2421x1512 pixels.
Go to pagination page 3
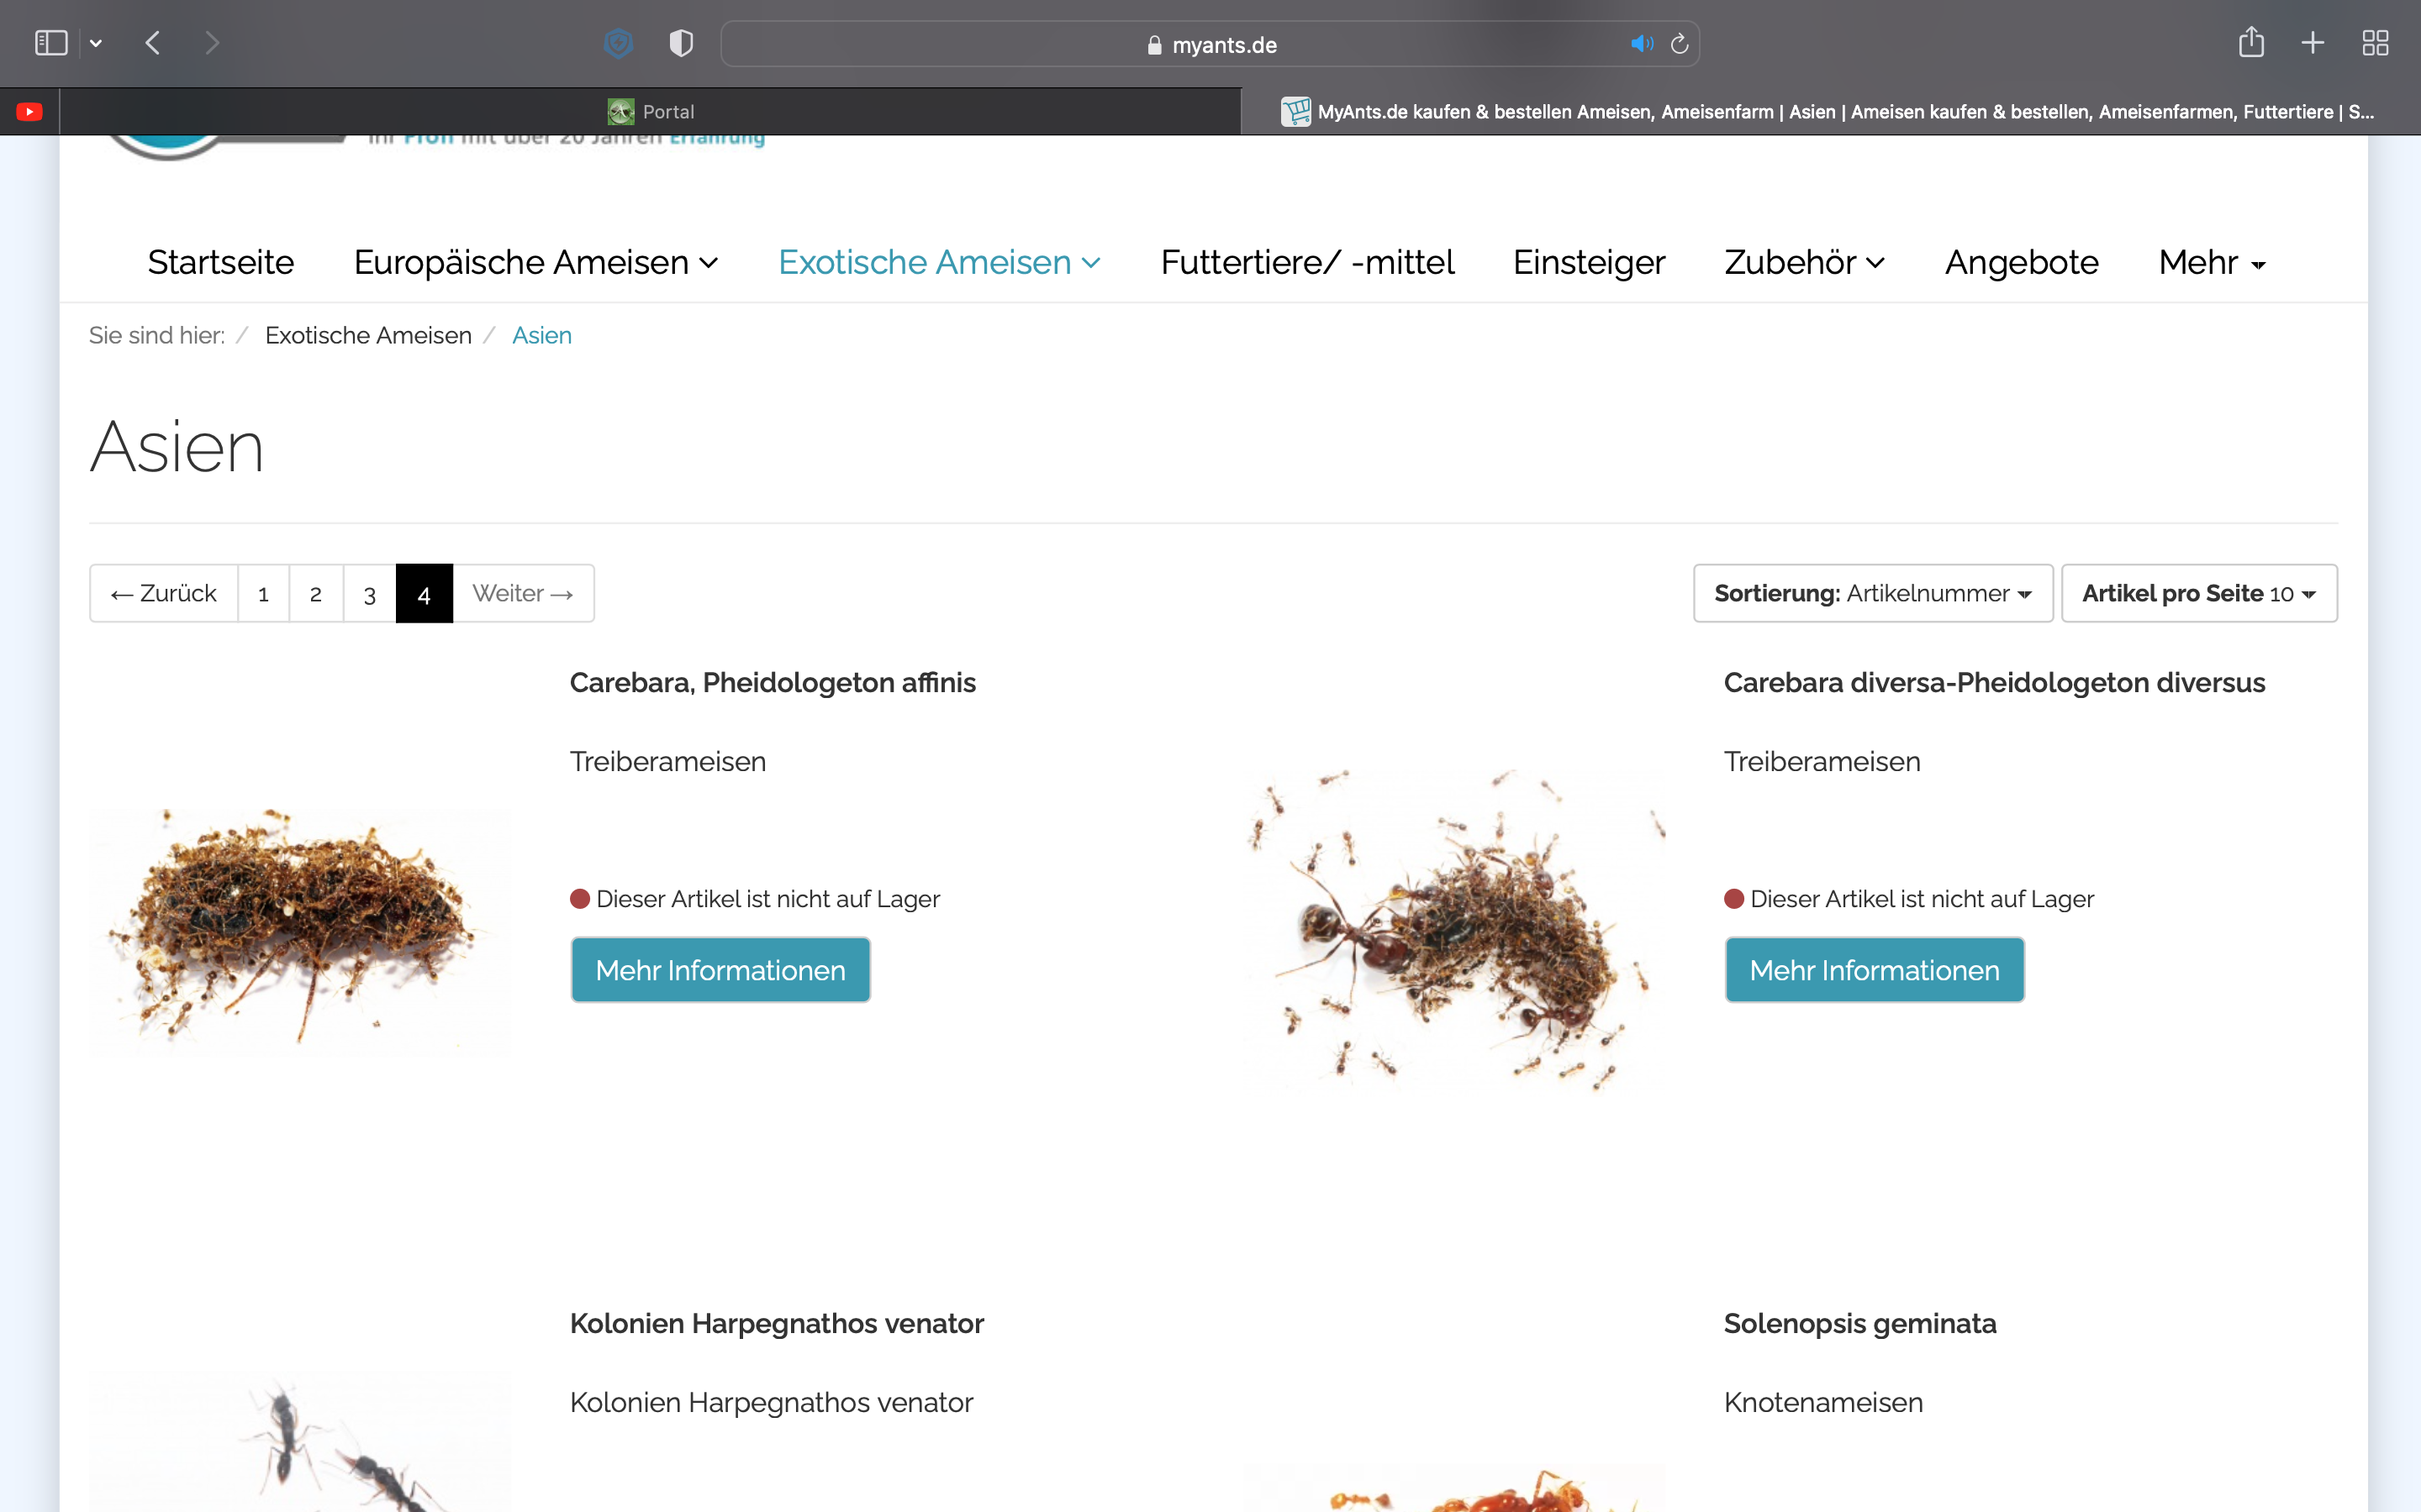pos(369,594)
